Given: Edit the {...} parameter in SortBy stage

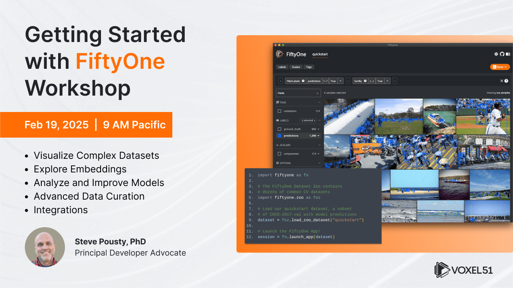Looking at the screenshot, I should (x=372, y=81).
